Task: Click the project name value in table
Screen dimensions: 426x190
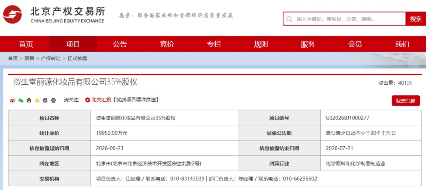Action: point(136,118)
